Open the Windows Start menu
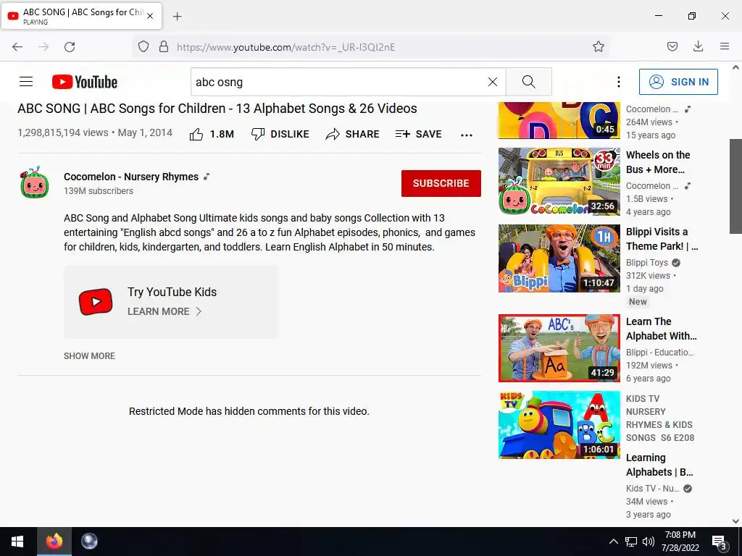Image resolution: width=742 pixels, height=556 pixels. [x=17, y=542]
